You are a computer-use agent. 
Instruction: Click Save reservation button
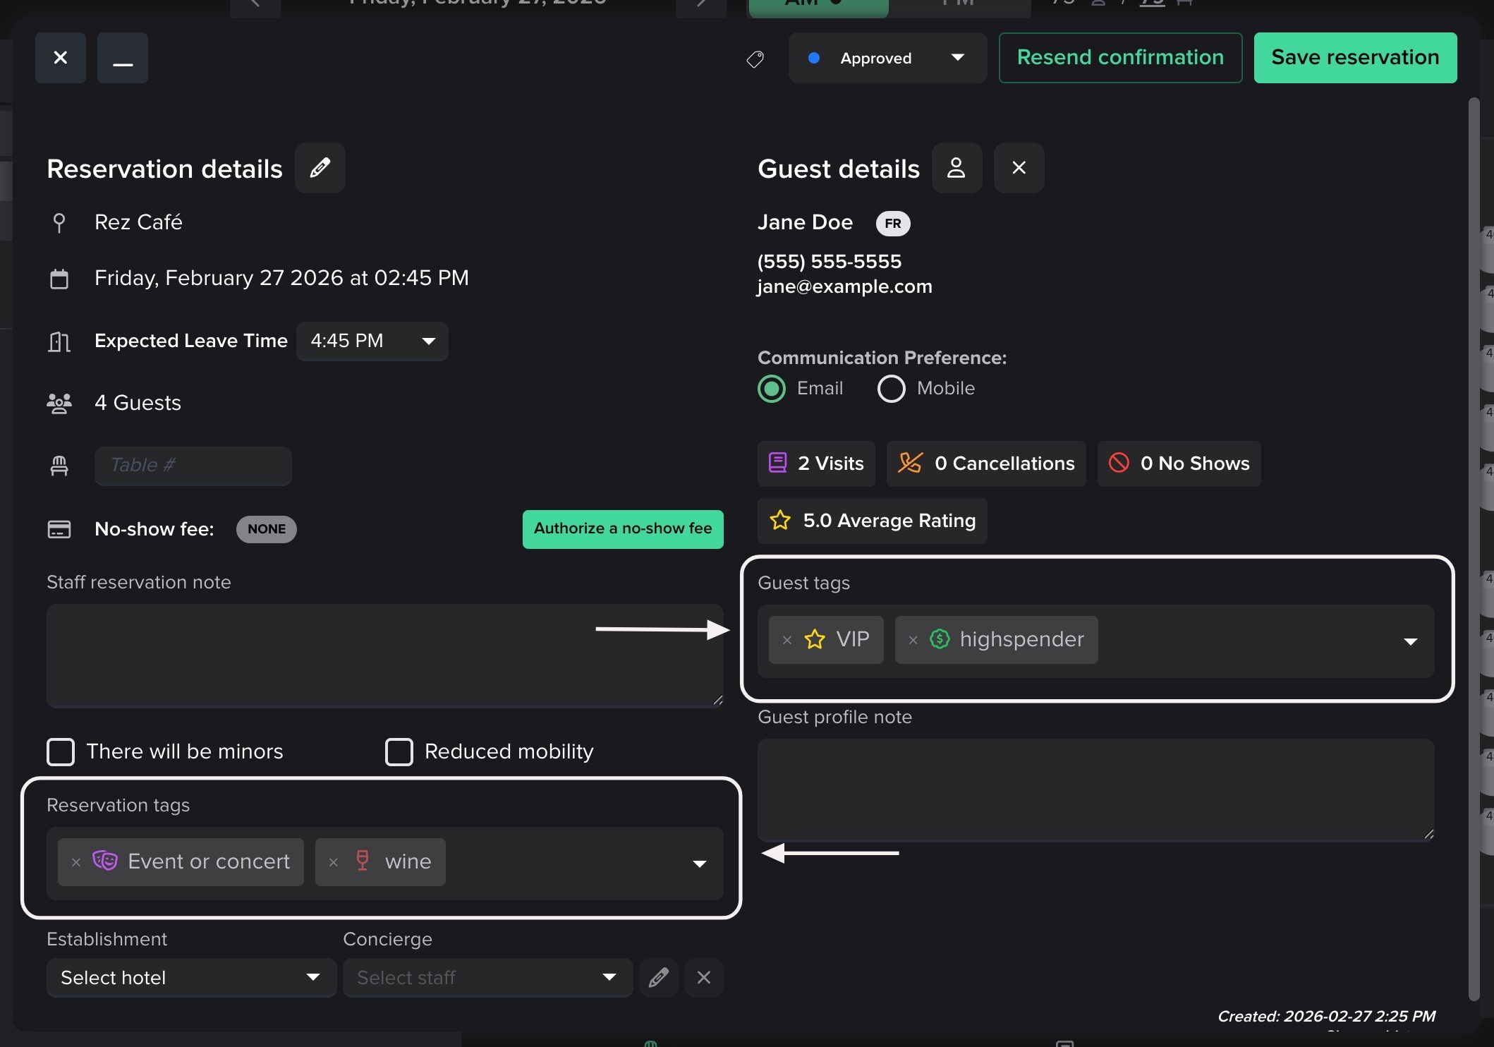[1354, 58]
